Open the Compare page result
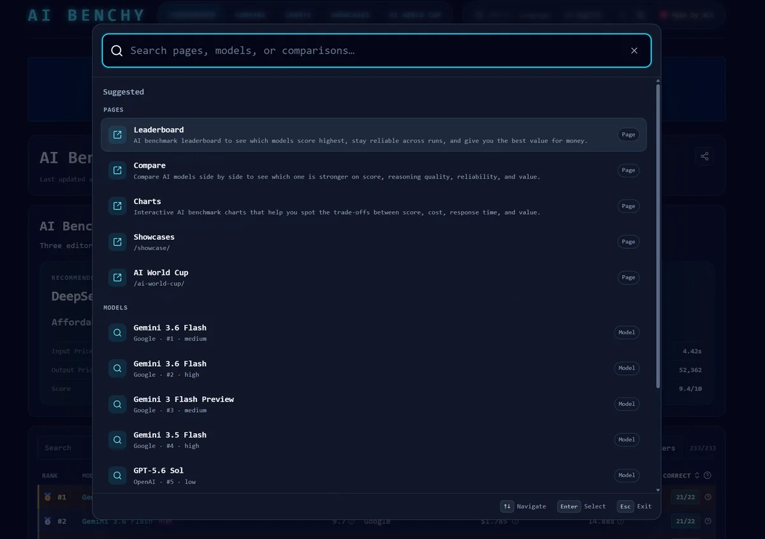The height and width of the screenshot is (539, 765). click(374, 170)
